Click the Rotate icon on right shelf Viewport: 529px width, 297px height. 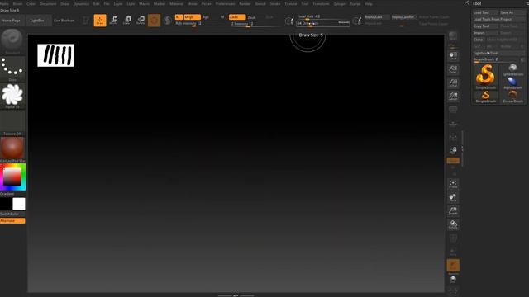(x=453, y=224)
